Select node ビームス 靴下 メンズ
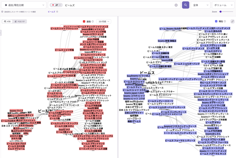236x158 pixels. click(x=93, y=146)
